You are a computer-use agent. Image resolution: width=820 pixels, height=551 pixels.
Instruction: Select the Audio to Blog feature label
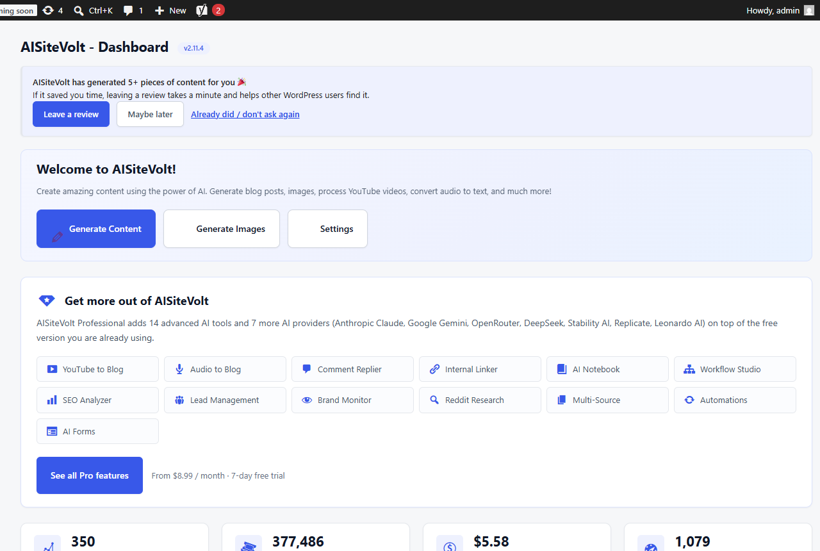point(215,369)
